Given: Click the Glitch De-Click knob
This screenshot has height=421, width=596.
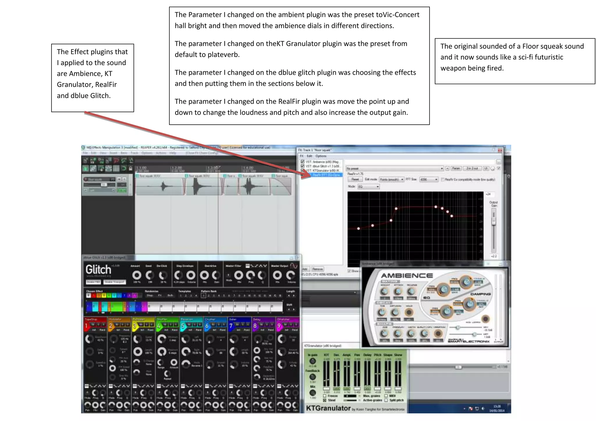Looking at the screenshot, I should (x=163, y=275).
